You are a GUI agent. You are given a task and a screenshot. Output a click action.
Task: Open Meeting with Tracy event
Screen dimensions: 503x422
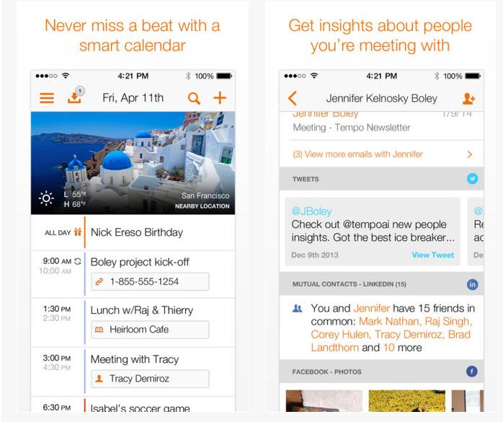coord(135,359)
